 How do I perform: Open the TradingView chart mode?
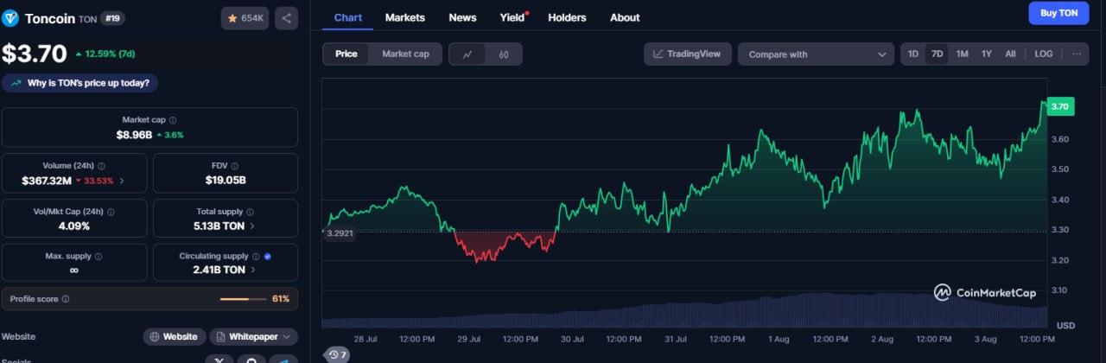tap(688, 54)
